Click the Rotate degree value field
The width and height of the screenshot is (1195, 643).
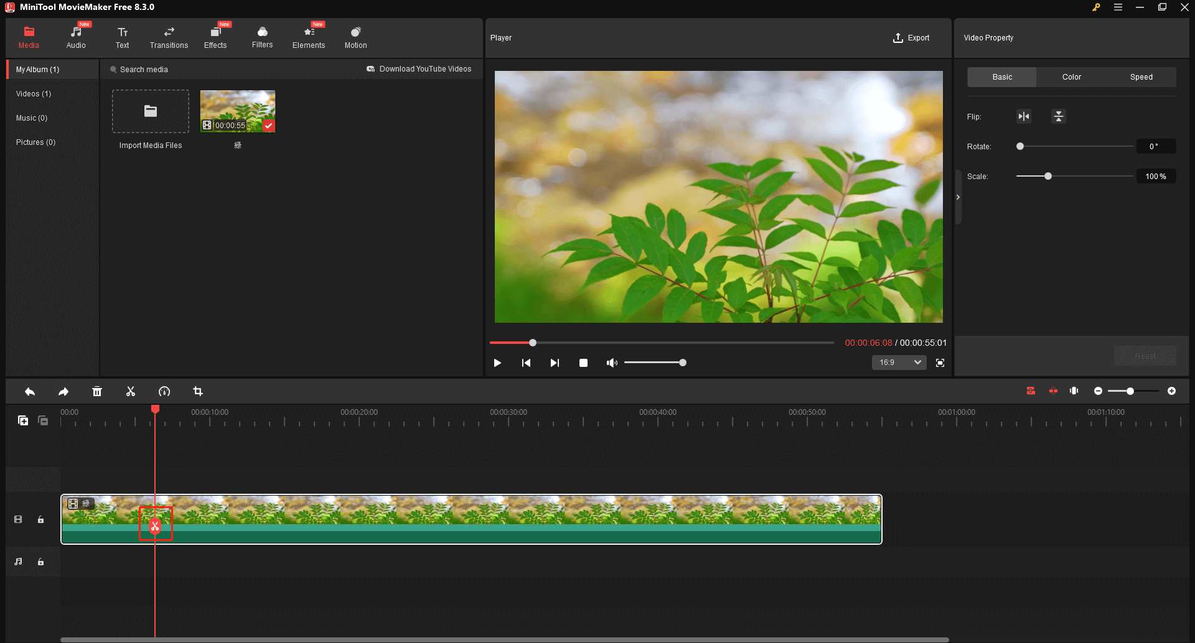coord(1156,147)
